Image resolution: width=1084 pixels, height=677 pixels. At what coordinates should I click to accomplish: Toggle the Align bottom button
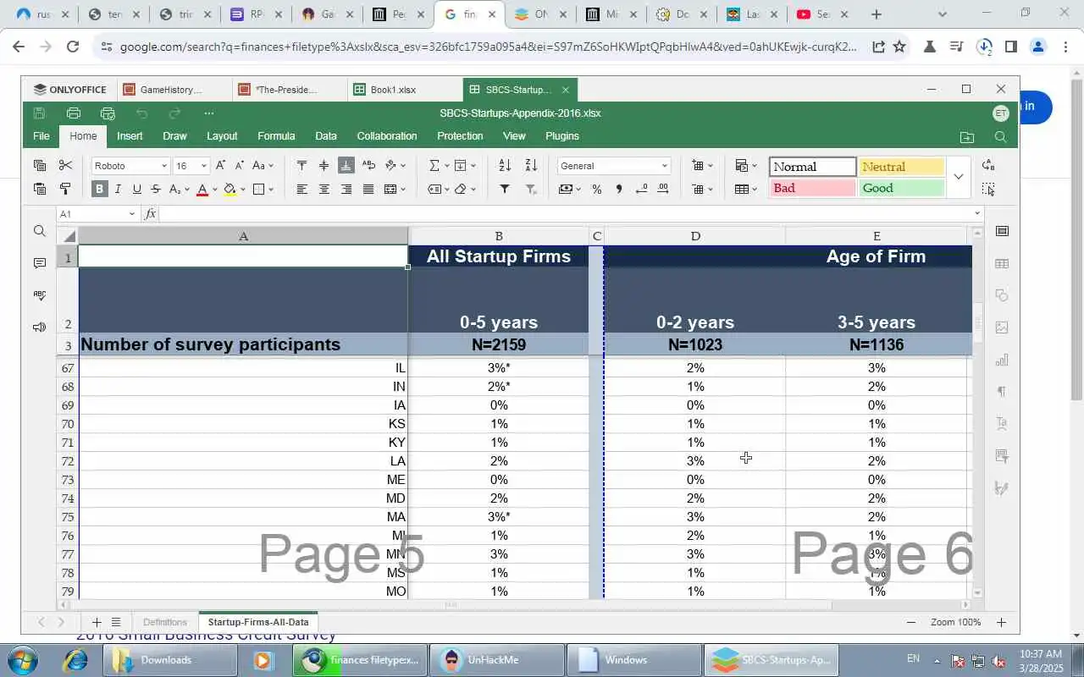pyautogui.click(x=346, y=166)
